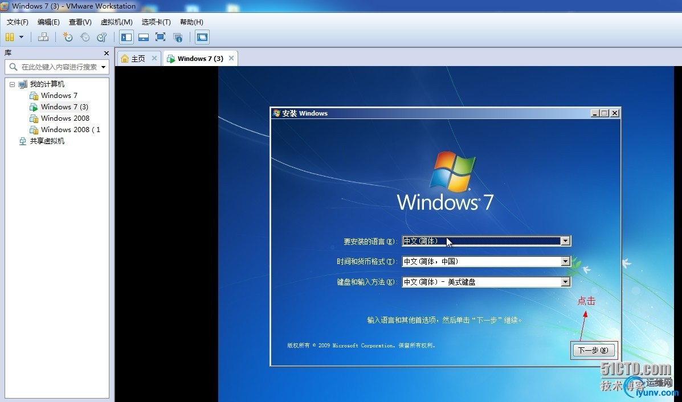
Task: Switch to the Windows 7 (3) tab
Action: pos(201,59)
